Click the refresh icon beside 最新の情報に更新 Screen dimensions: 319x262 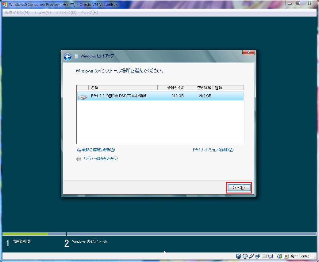point(79,151)
